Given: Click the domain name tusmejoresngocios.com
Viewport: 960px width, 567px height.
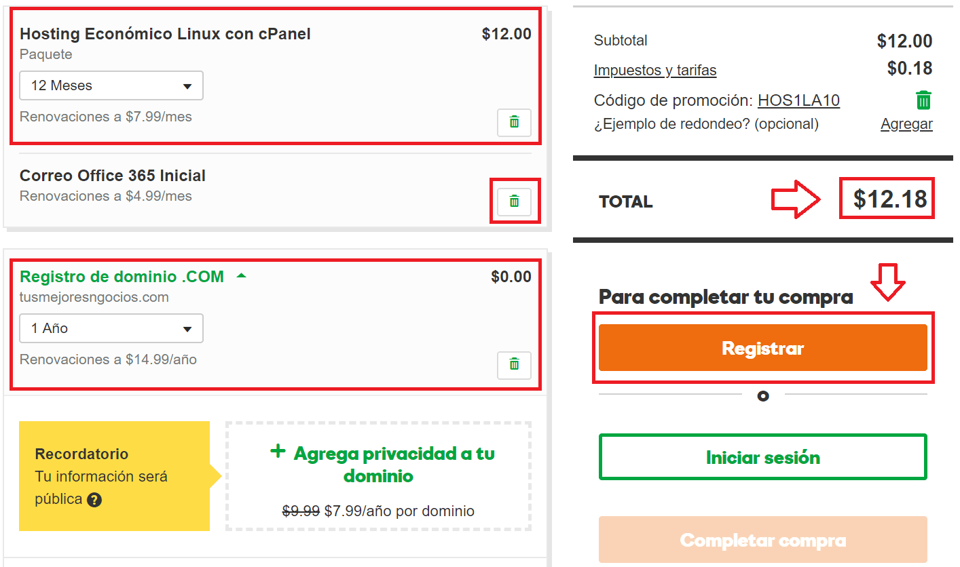Looking at the screenshot, I should 94,297.
